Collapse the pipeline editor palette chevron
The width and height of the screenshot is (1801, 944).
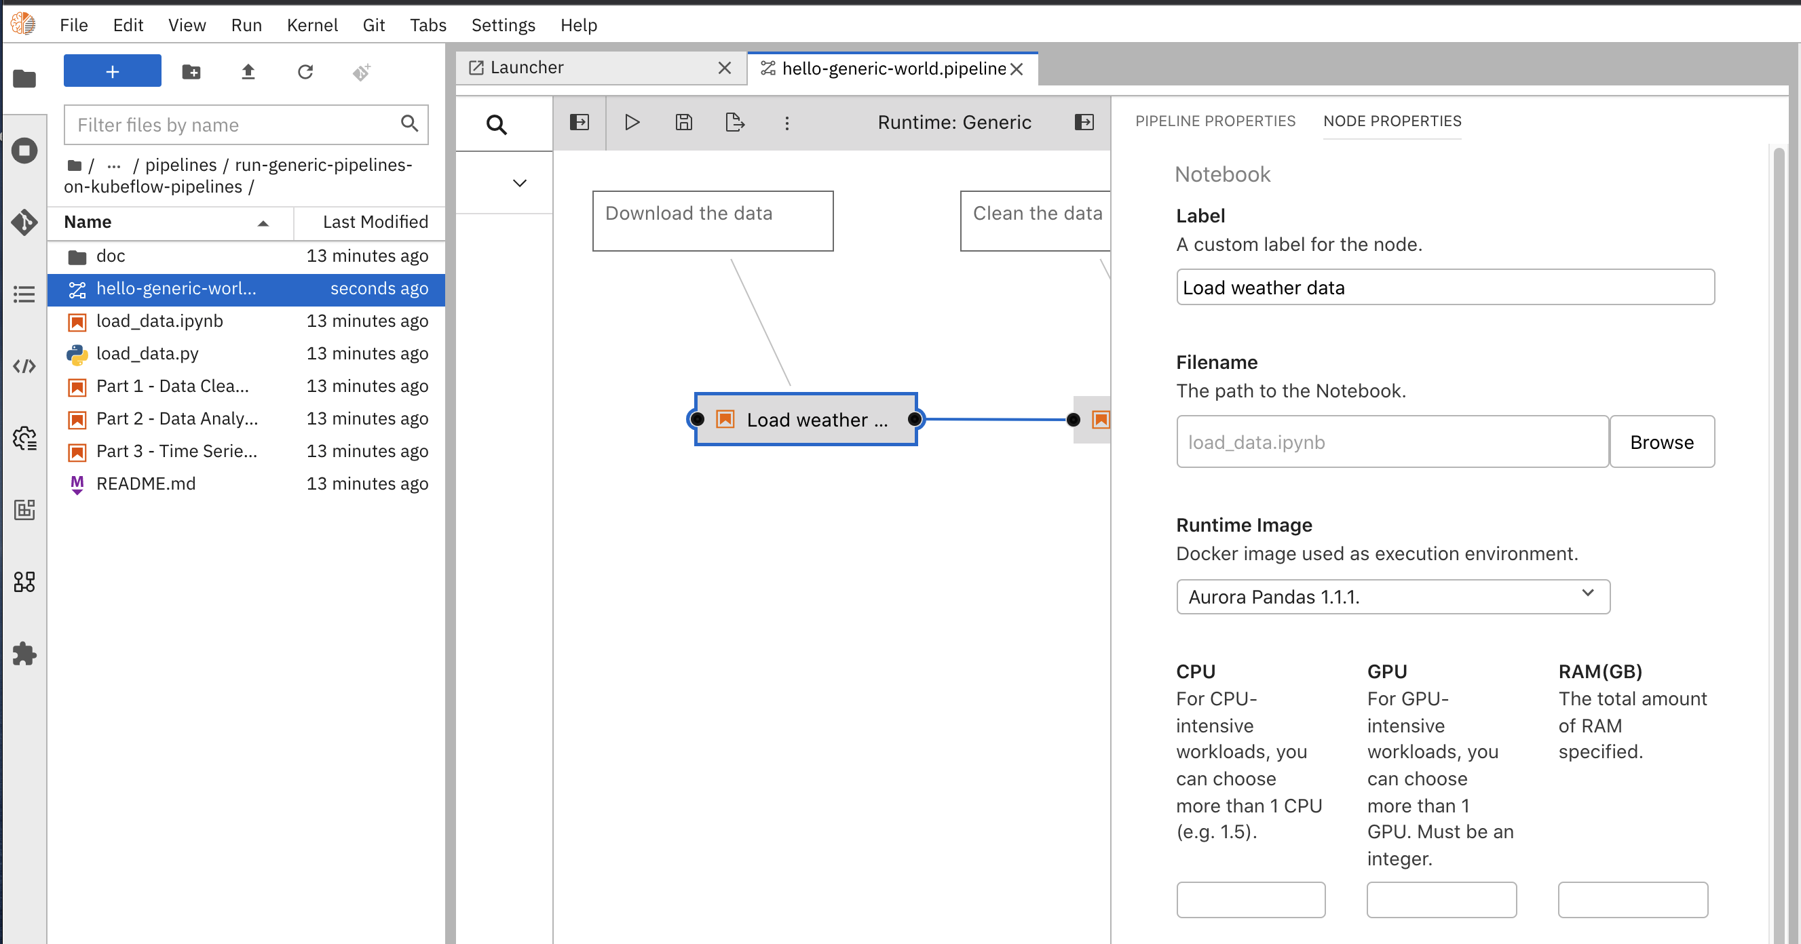519,182
